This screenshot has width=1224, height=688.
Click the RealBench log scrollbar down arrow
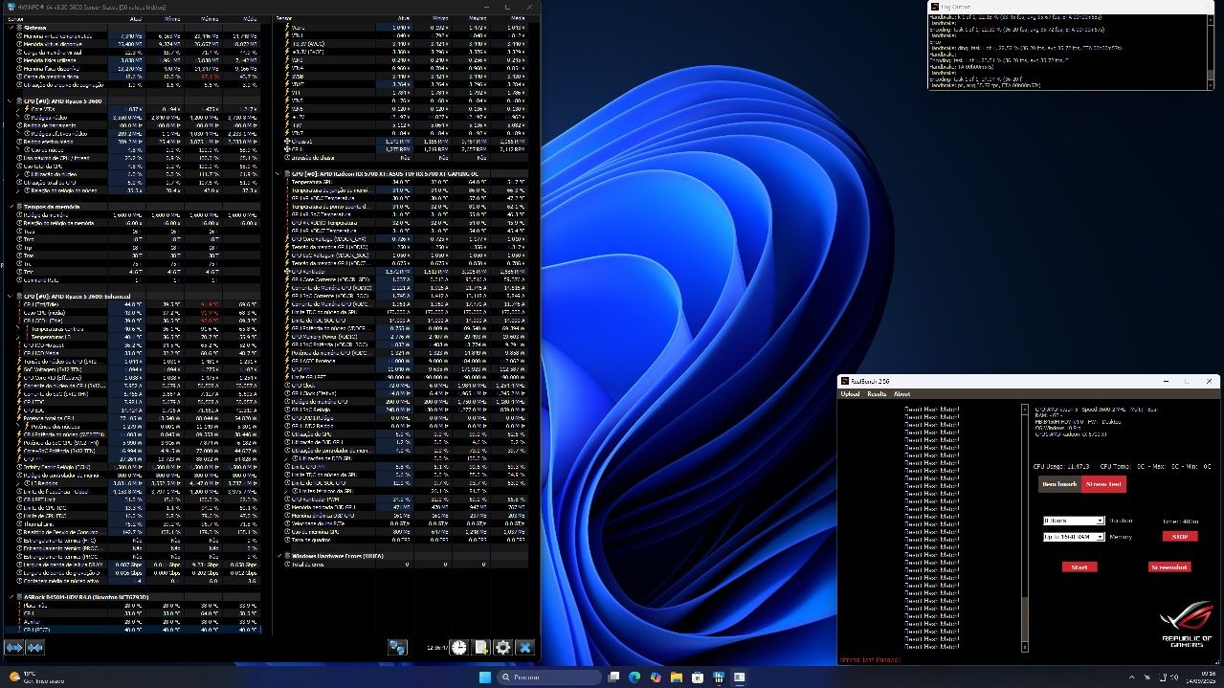[1025, 648]
